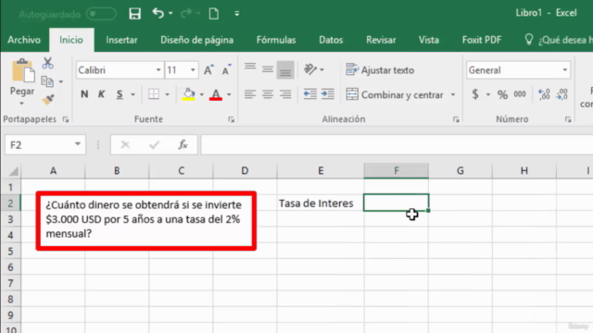Open the Número dialog launcher

tap(568, 119)
